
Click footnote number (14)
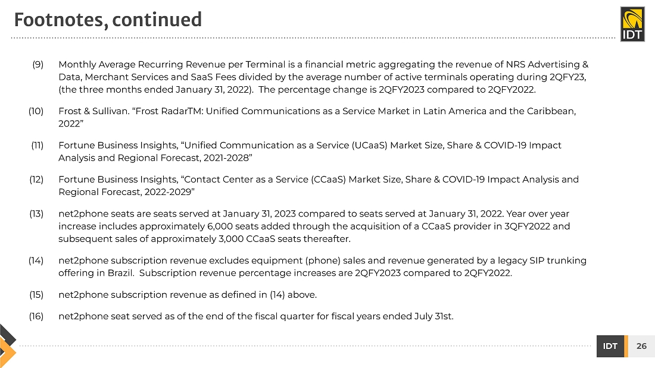tap(37, 260)
